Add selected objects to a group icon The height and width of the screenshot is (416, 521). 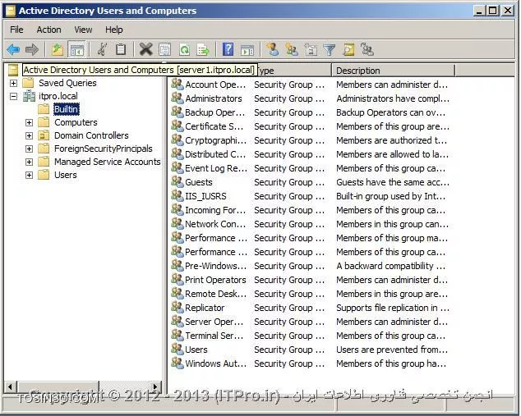(x=367, y=50)
